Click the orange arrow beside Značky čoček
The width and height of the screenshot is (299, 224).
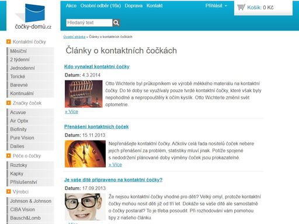coord(9,103)
